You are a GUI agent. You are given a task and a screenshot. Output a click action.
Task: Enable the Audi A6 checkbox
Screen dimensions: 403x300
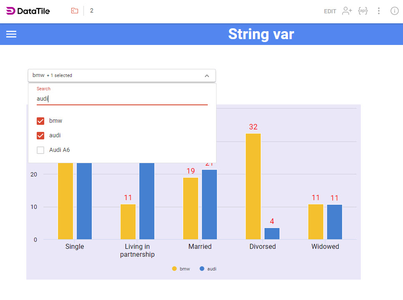[x=40, y=150]
